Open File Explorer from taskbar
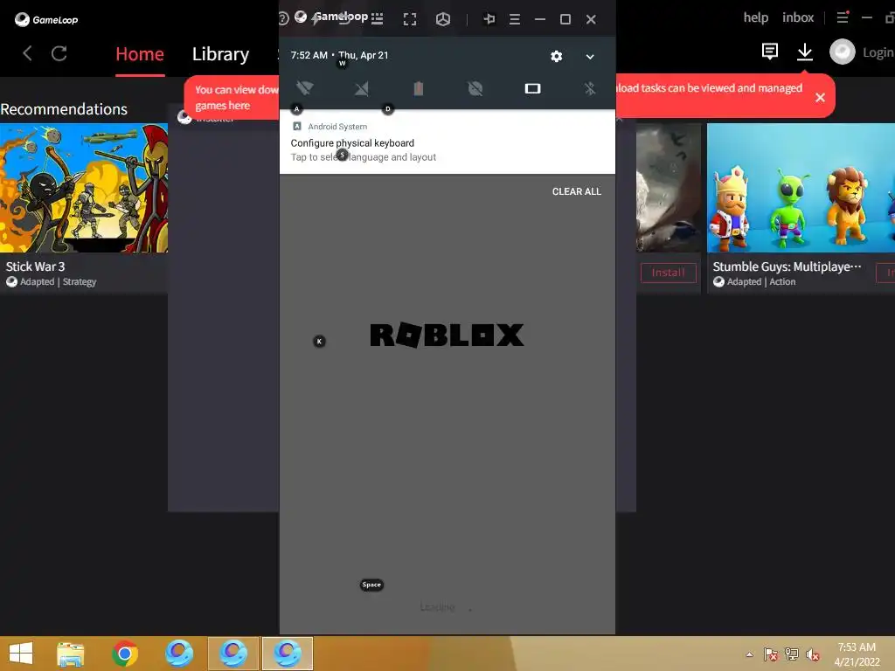Screen dimensions: 895x671 point(71,654)
